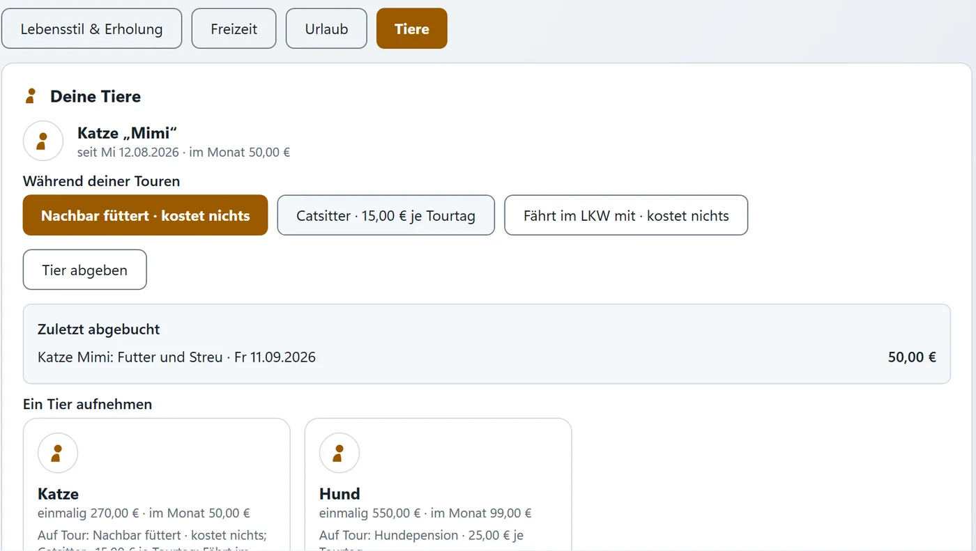Click the text Auf Tour: Hundepension · 25,00 € je
Screen dimensions: 976x551
tap(421, 536)
